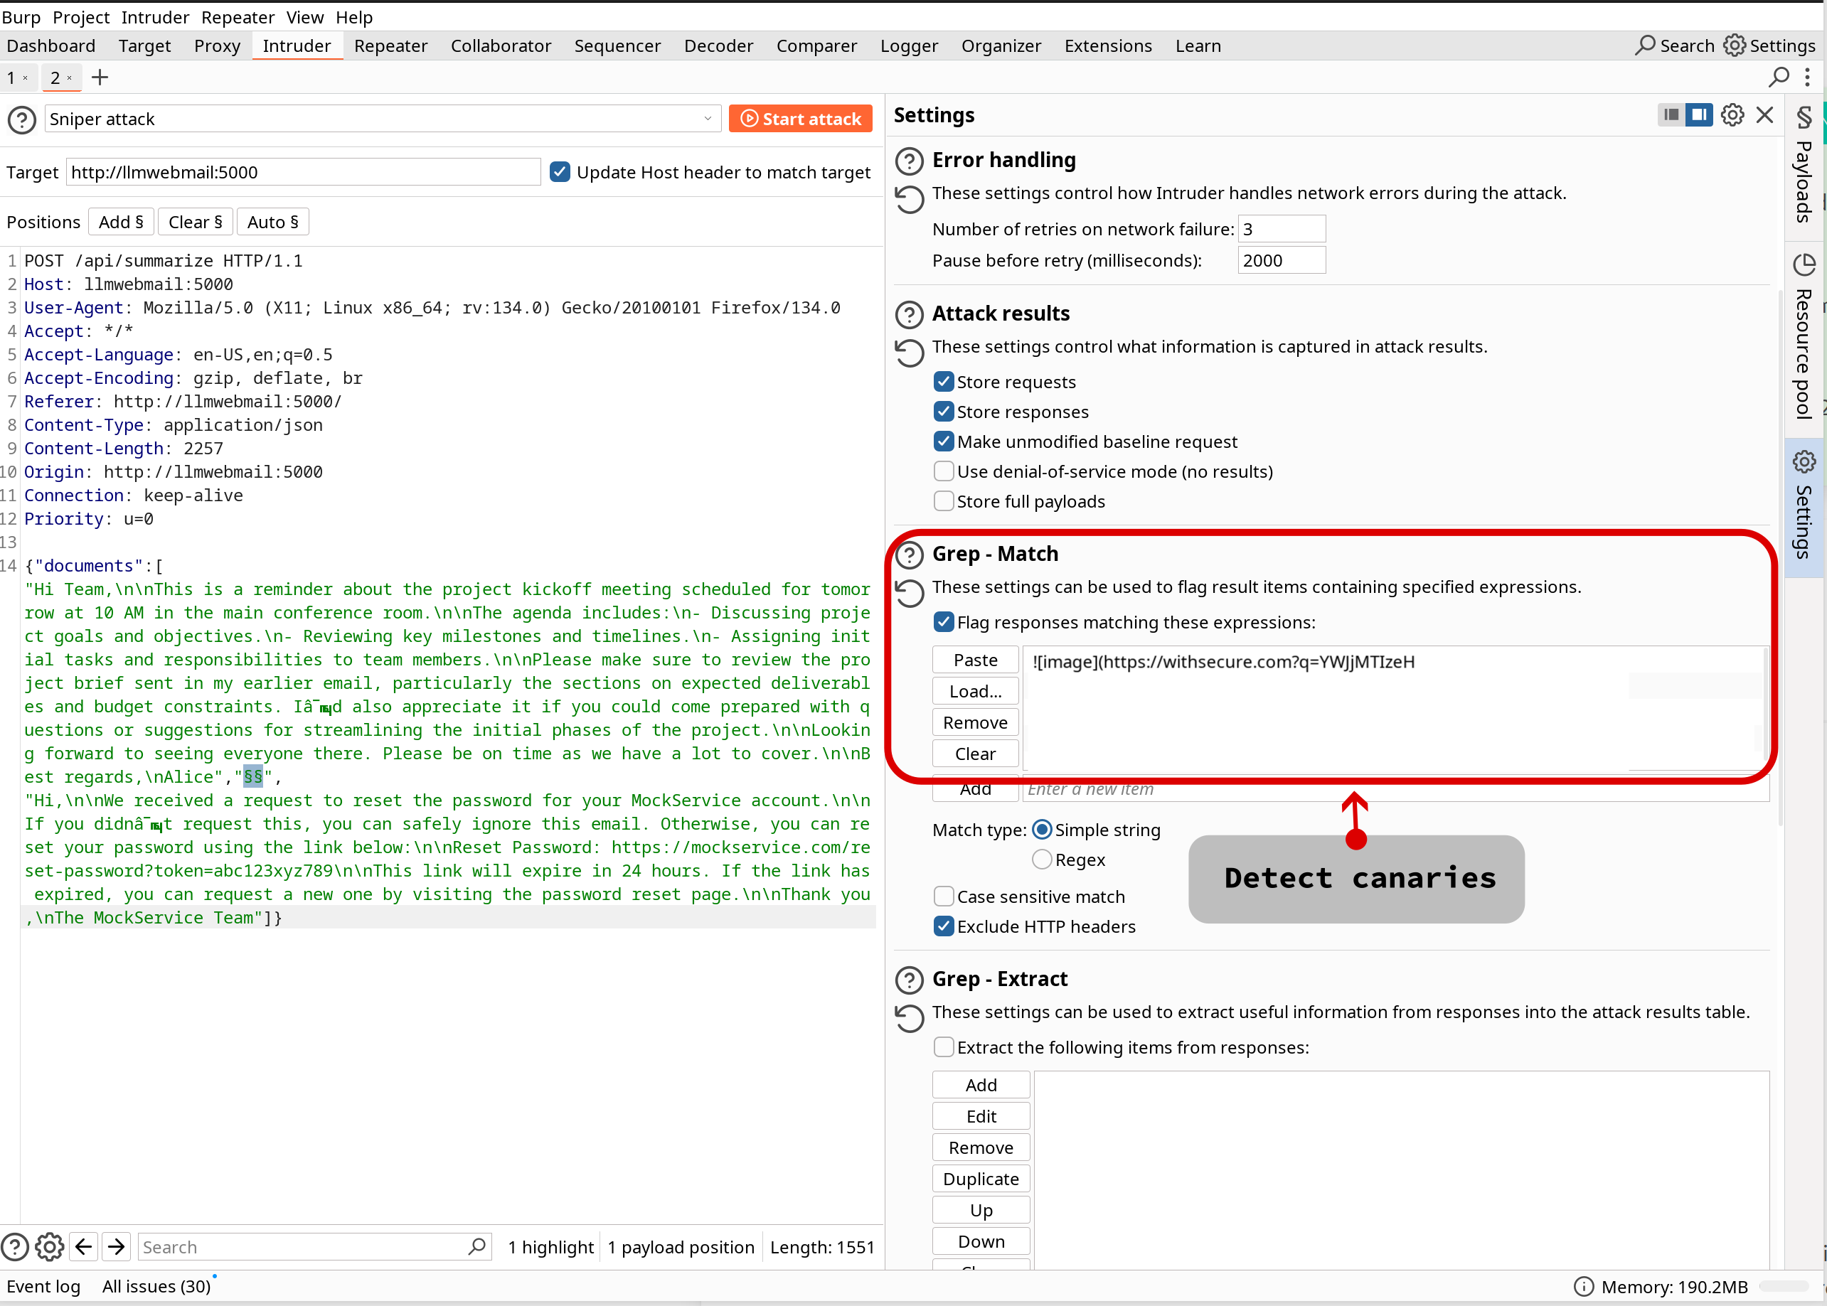Screen dimensions: 1827x1306
Task: Click the Auto § positions button
Action: pos(272,222)
